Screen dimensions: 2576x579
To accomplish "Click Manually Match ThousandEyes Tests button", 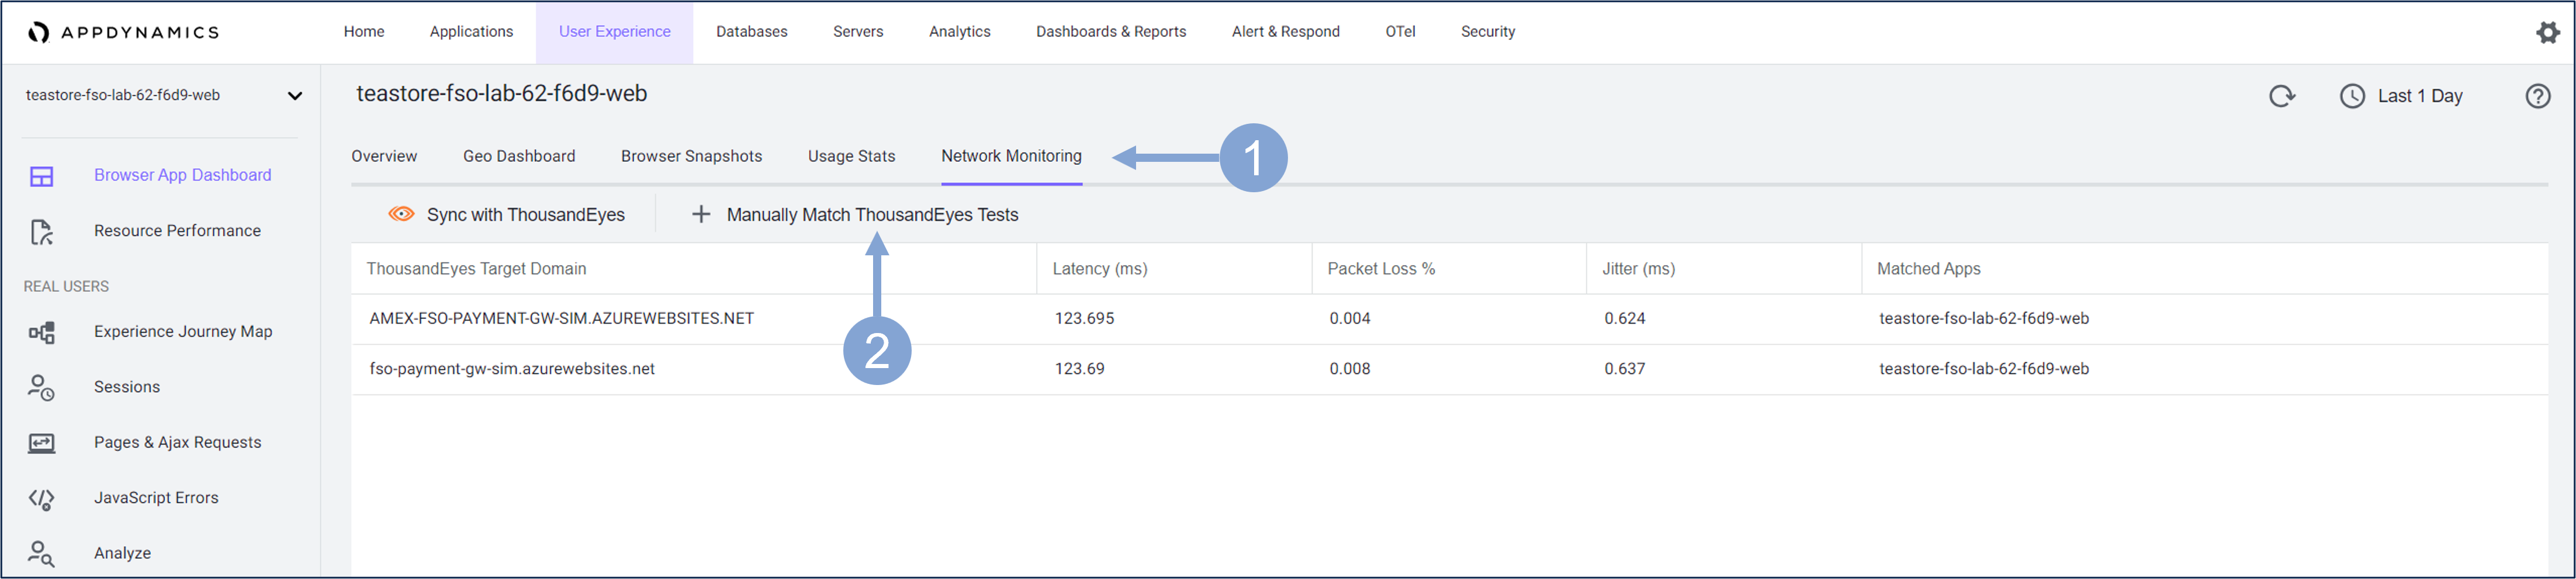I will pyautogui.click(x=871, y=215).
